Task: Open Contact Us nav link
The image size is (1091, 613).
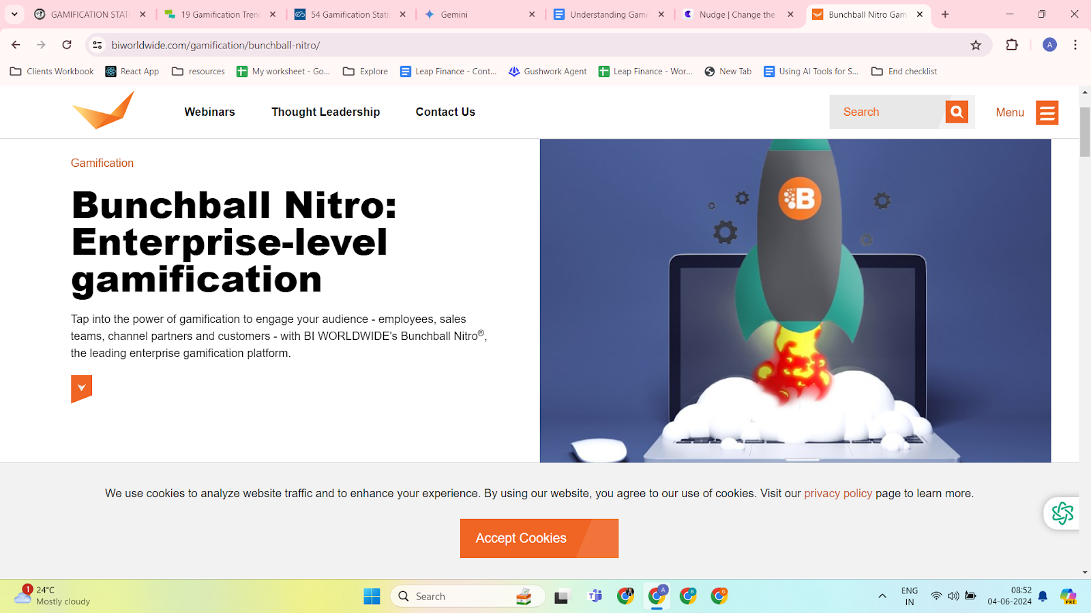Action: coord(445,112)
